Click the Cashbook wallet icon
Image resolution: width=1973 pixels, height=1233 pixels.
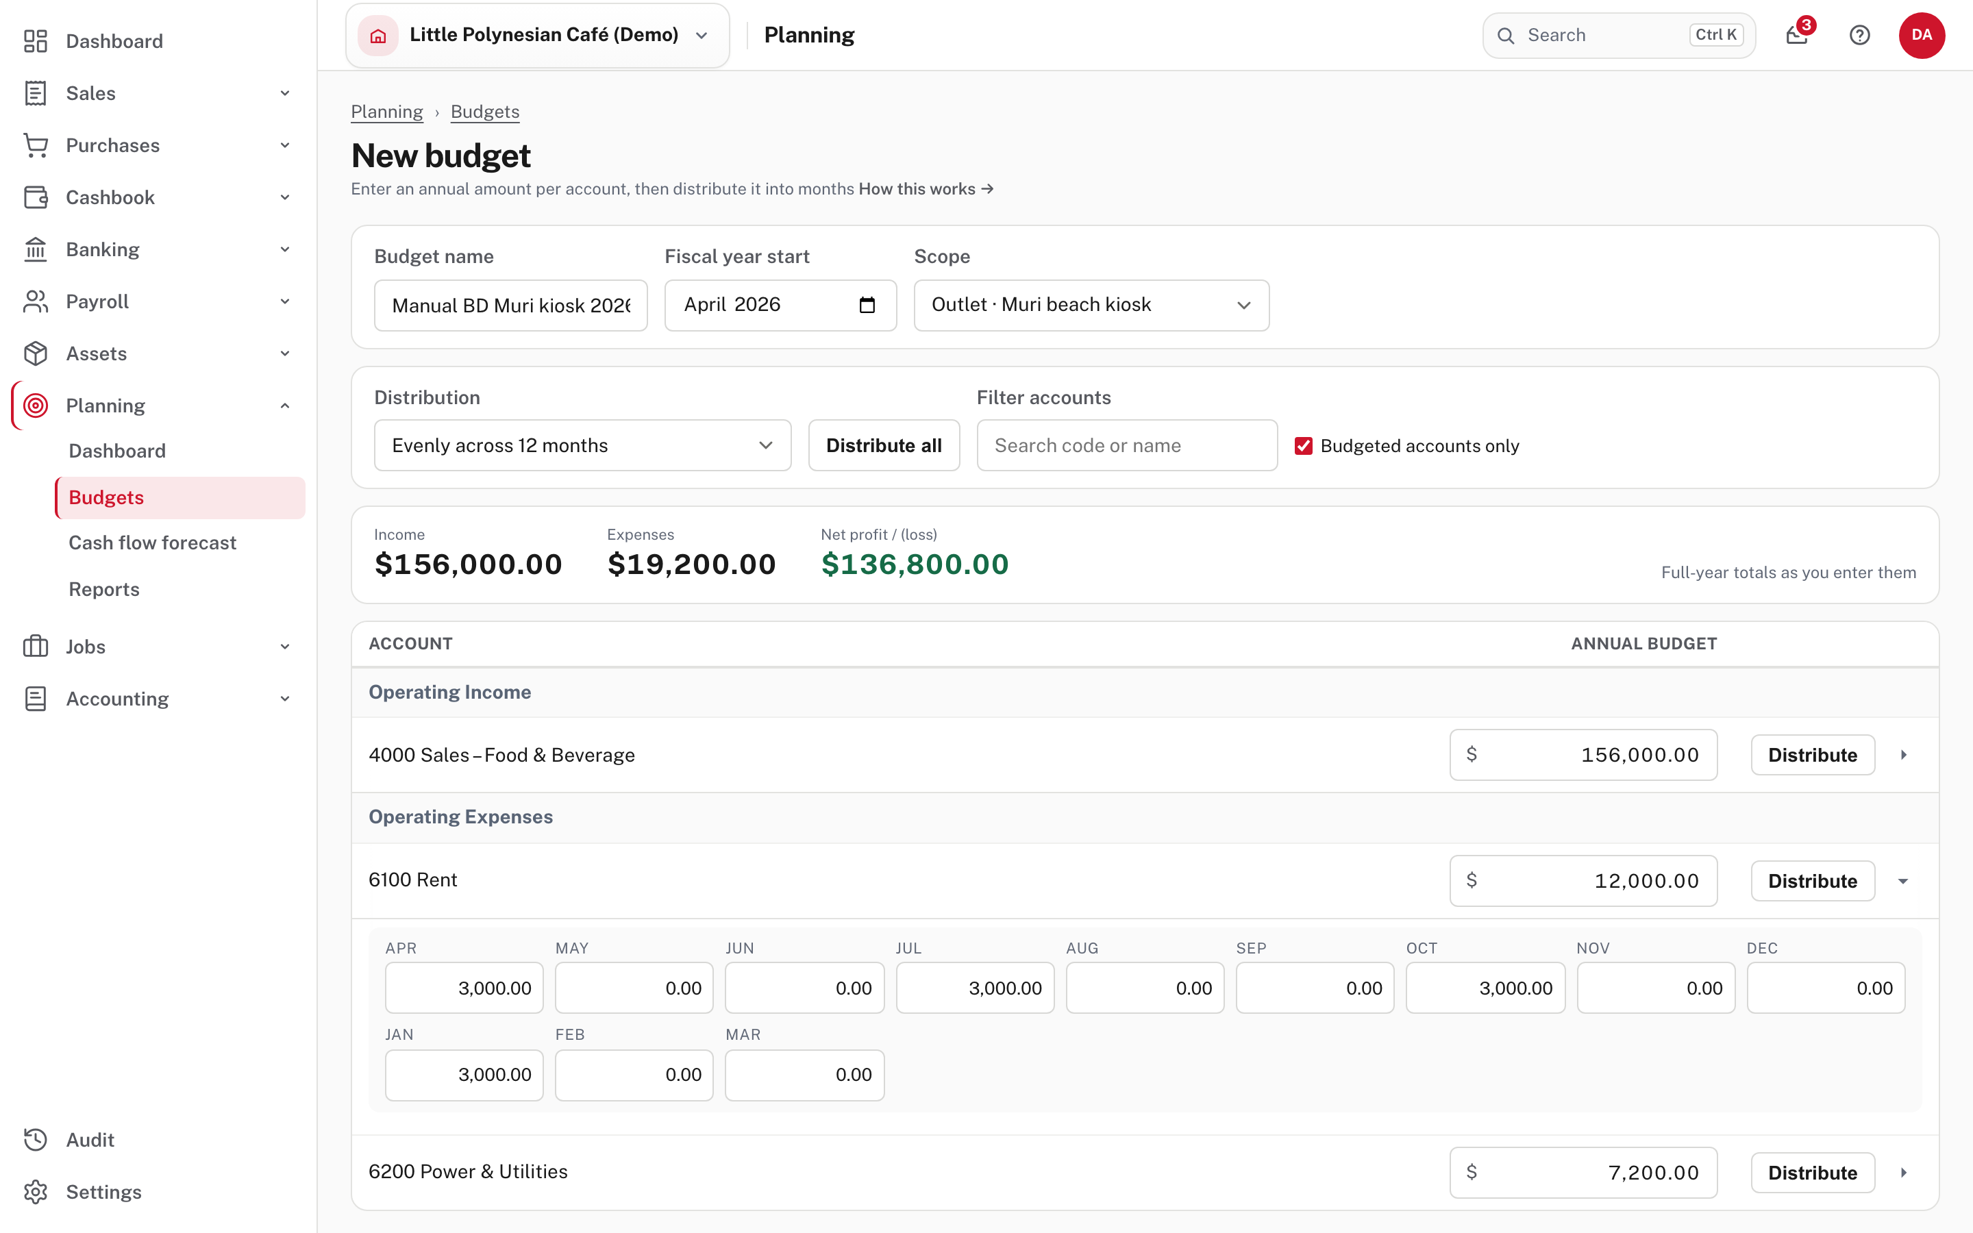(x=35, y=197)
